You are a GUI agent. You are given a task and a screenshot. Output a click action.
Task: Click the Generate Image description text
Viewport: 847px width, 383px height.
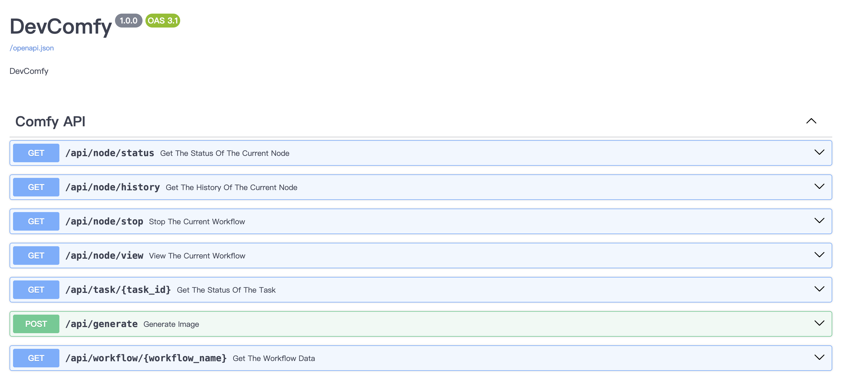pyautogui.click(x=171, y=324)
